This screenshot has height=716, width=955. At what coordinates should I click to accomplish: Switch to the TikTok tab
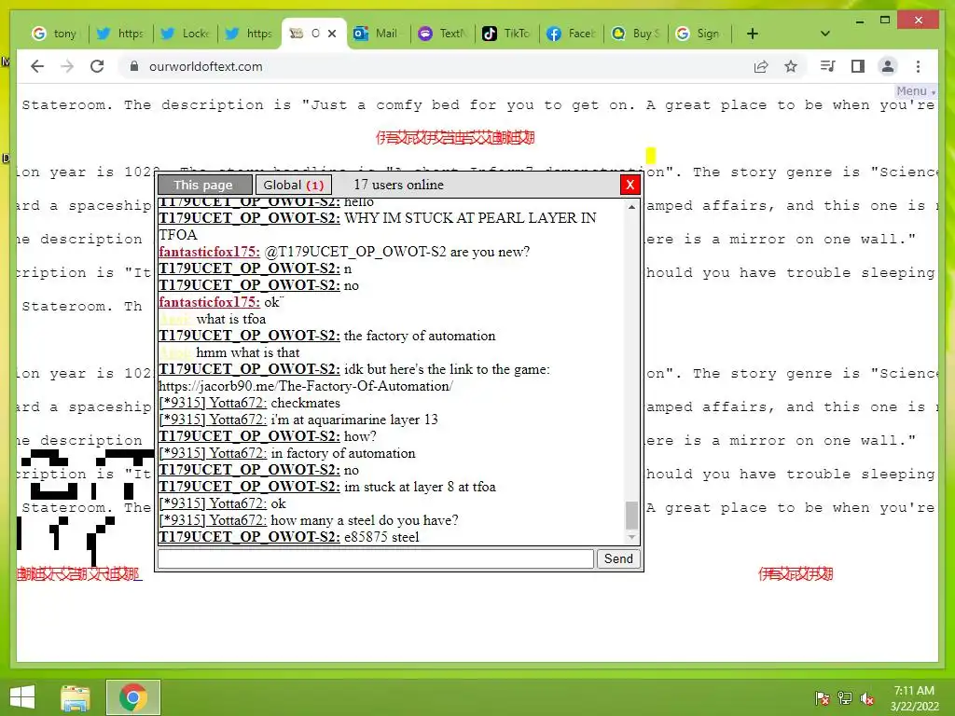pyautogui.click(x=506, y=34)
